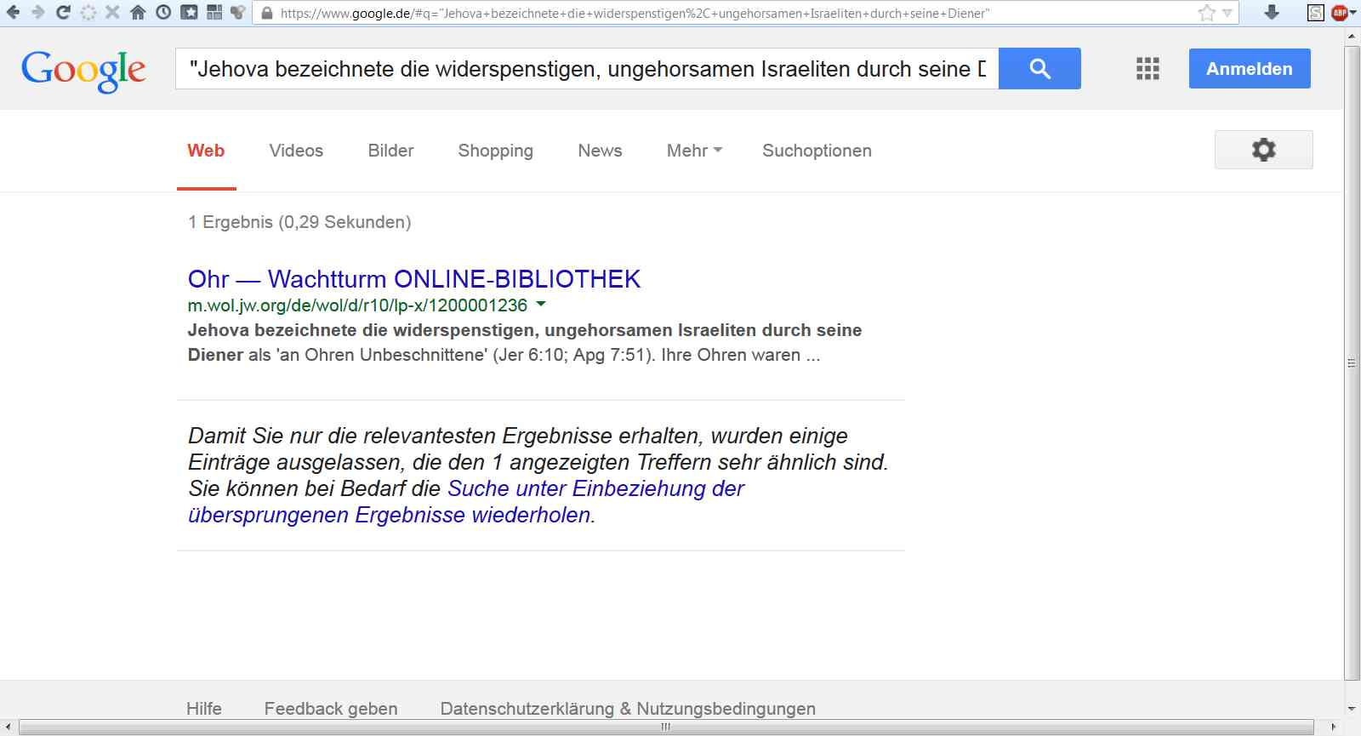Screen dimensions: 1361x736
Task: Open the Adblock Plus dropdown arrow
Action: (x=1353, y=13)
